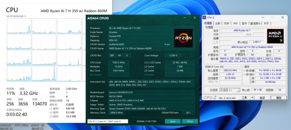Click the L1I / L1D Cache value 32 KB / 48 KB

(x=180, y=62)
